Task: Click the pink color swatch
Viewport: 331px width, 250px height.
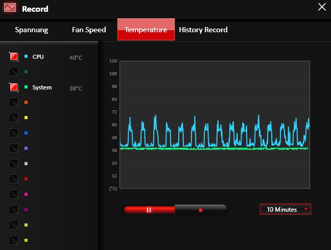Action: 26,194
